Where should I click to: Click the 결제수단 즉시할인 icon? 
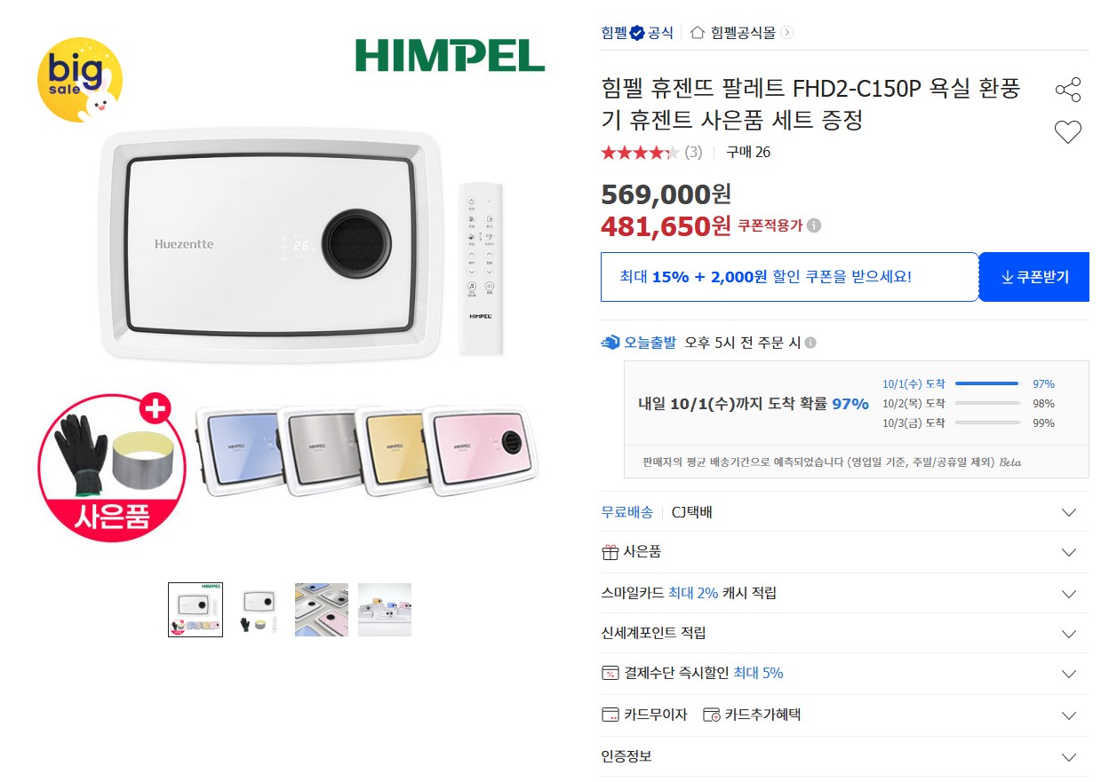[610, 673]
